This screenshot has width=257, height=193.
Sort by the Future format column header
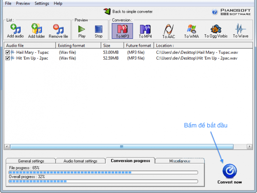(x=139, y=46)
